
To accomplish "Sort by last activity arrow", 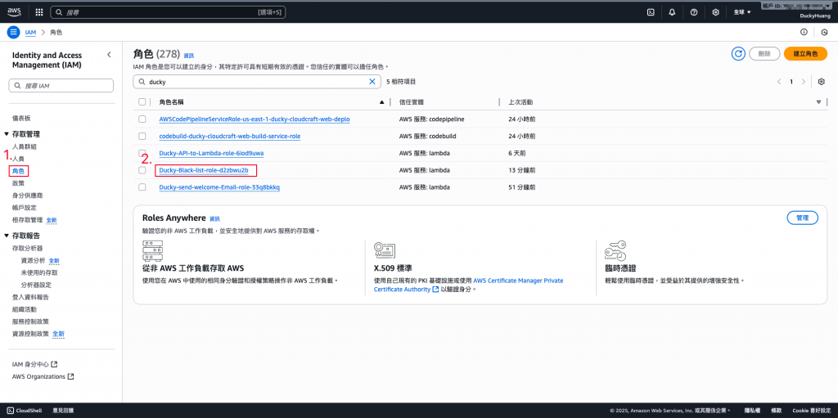I will click(818, 101).
